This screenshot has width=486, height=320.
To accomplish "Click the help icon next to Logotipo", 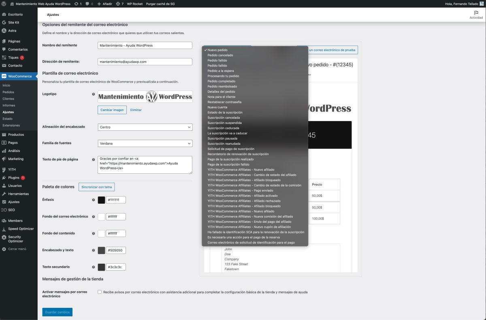I will pyautogui.click(x=94, y=94).
